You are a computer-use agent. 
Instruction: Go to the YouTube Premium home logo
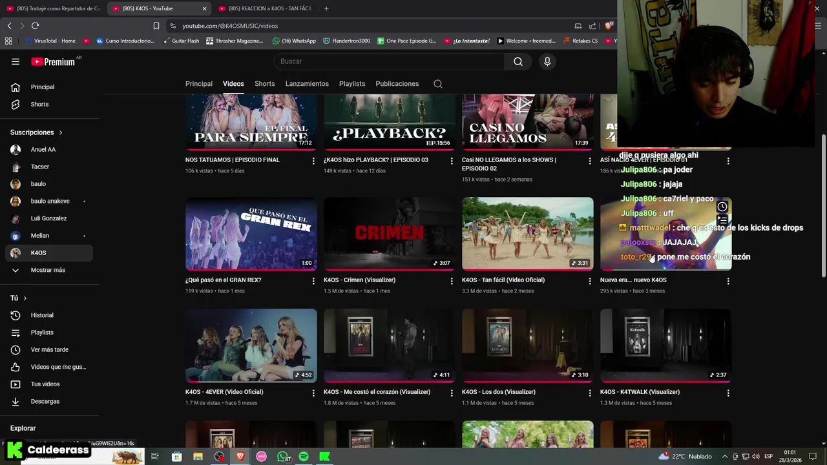pos(53,61)
